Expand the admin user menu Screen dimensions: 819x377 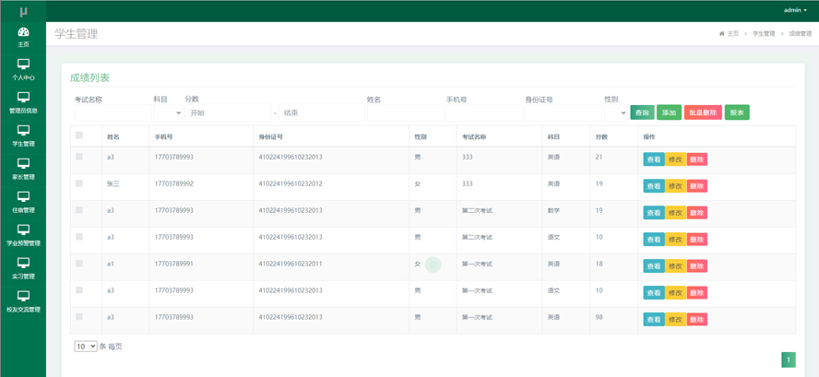pos(795,10)
